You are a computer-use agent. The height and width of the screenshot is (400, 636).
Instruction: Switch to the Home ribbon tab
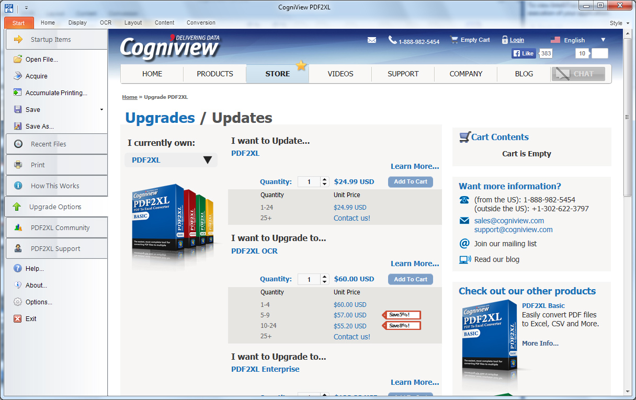(48, 22)
